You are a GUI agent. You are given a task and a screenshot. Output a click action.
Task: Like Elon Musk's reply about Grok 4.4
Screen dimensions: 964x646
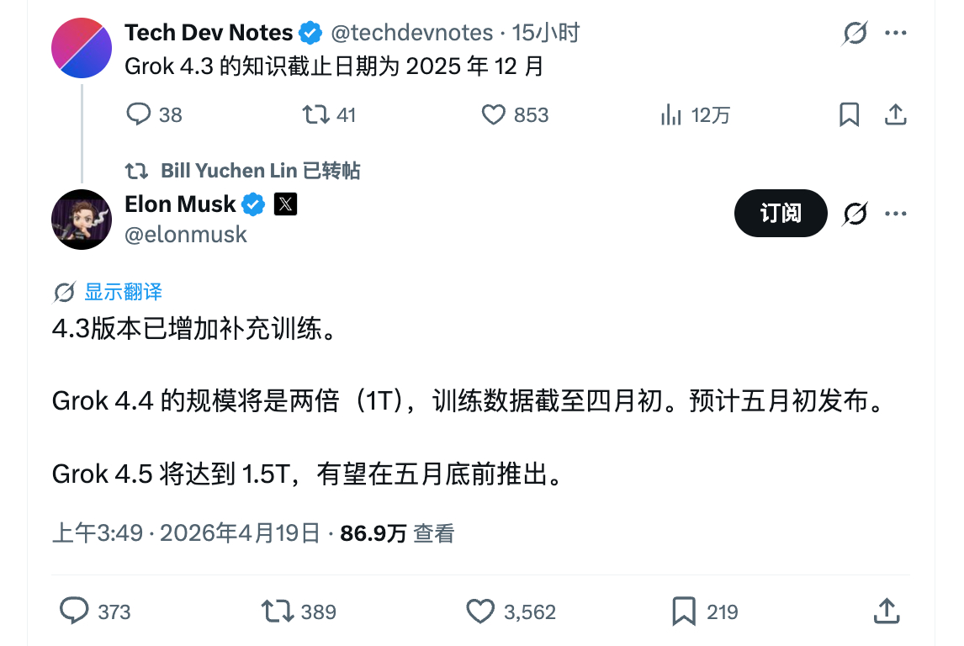coord(479,612)
